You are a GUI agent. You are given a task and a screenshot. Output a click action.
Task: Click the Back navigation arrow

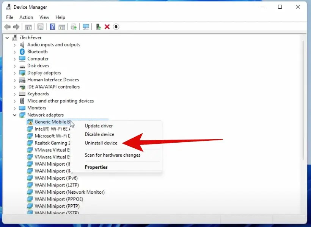coord(8,26)
